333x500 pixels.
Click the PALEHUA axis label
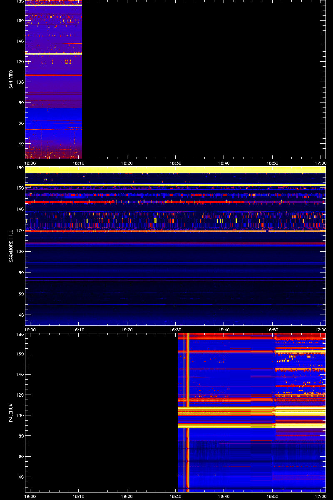pyautogui.click(x=11, y=412)
